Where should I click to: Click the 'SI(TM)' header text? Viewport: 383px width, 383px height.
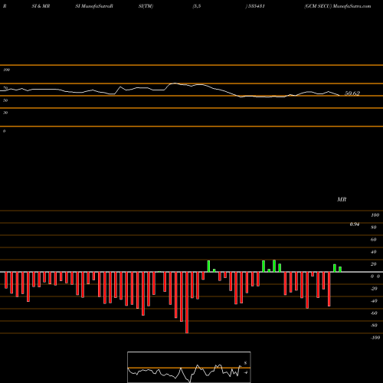146,6
